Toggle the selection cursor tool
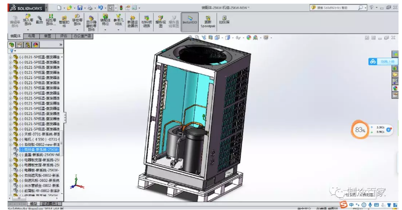The width and height of the screenshot is (402, 210). [111, 7]
